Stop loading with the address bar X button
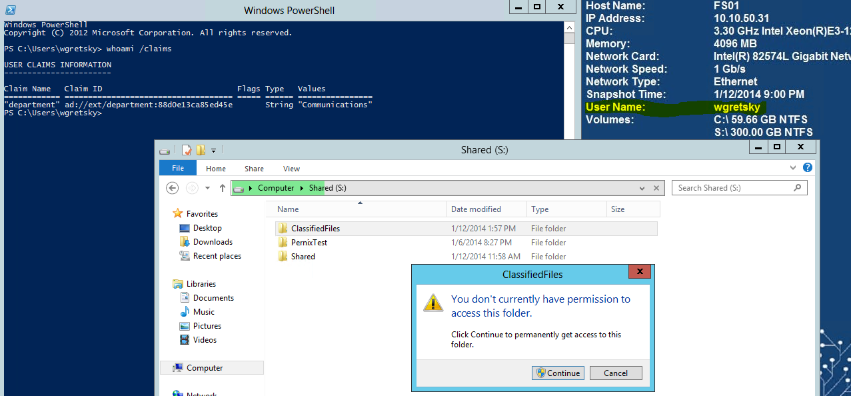 tap(656, 188)
